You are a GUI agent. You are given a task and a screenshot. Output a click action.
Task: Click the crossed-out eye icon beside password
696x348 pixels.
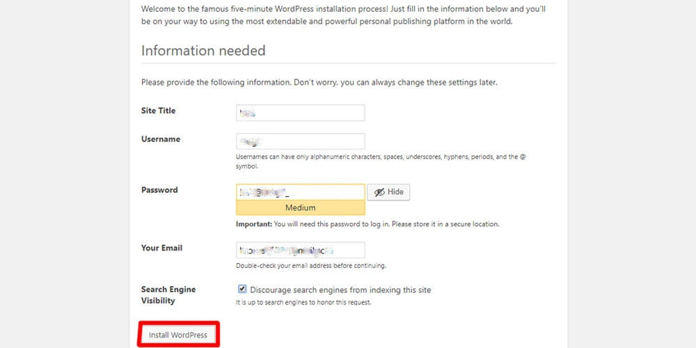click(379, 192)
